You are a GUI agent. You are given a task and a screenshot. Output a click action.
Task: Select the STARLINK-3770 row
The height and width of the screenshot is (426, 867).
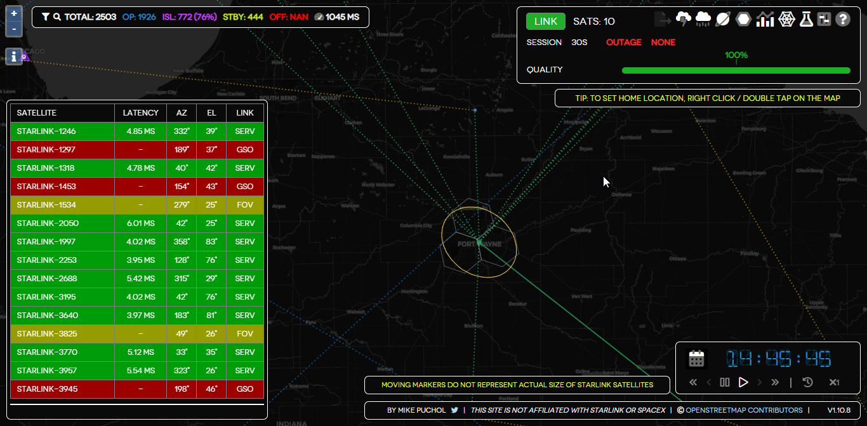137,352
